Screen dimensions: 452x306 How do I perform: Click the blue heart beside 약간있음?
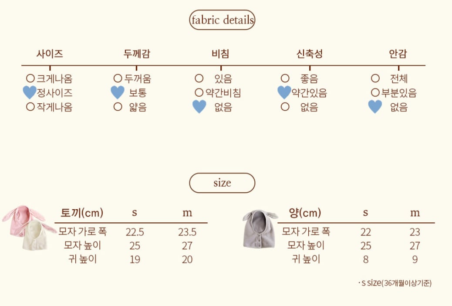pos(284,92)
